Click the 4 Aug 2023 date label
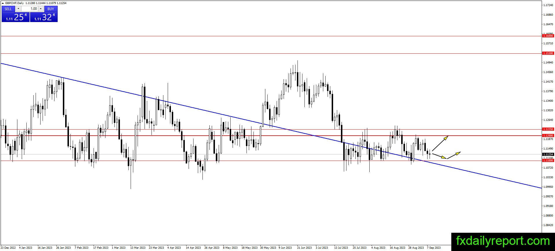This screenshot has height=251, width=555. pos(378,248)
